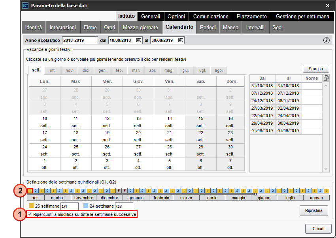This screenshot has width=336, height=238.
Task: Show the 'feb.' month tab
Action: click(119, 70)
